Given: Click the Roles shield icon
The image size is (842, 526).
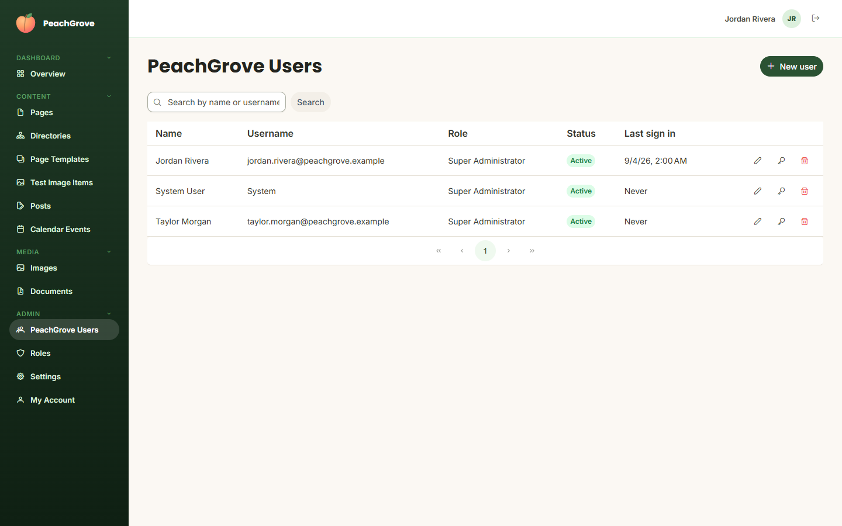Looking at the screenshot, I should [20, 353].
